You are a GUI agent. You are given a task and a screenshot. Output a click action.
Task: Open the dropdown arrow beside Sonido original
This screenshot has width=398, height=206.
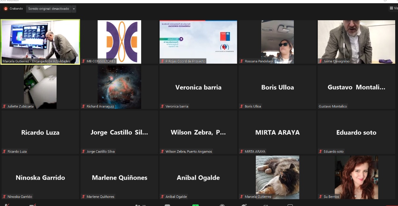[x=74, y=9]
